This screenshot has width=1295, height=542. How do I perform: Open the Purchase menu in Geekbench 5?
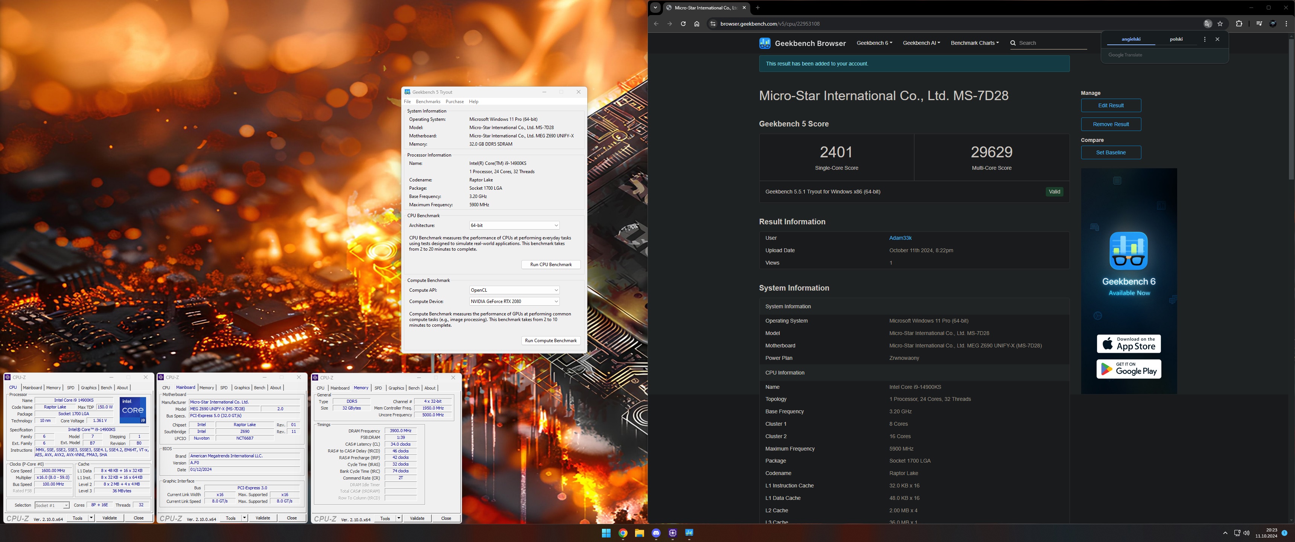pos(454,102)
